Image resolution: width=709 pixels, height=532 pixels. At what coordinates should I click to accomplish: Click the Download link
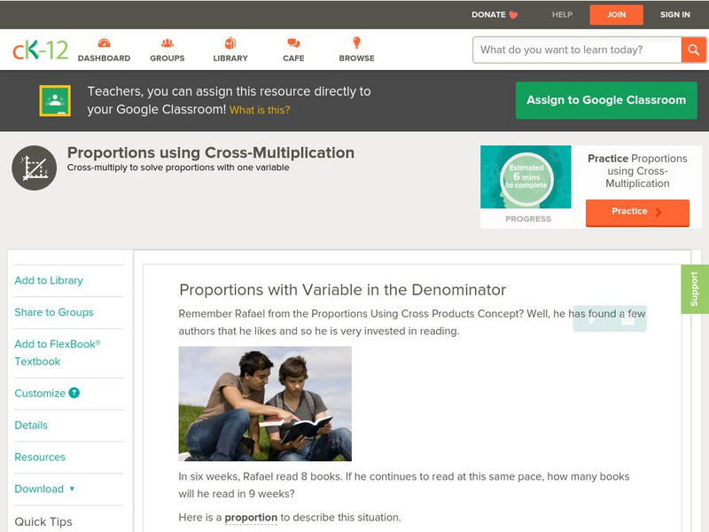pos(39,489)
